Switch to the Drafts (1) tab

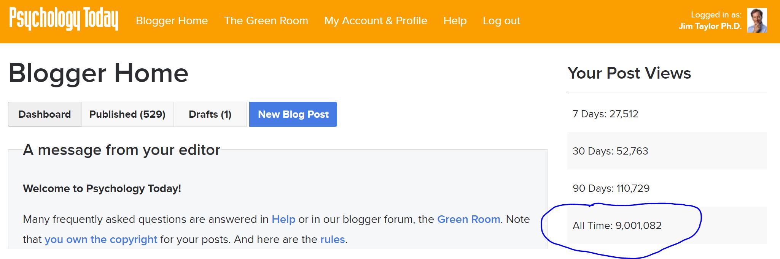coord(210,114)
